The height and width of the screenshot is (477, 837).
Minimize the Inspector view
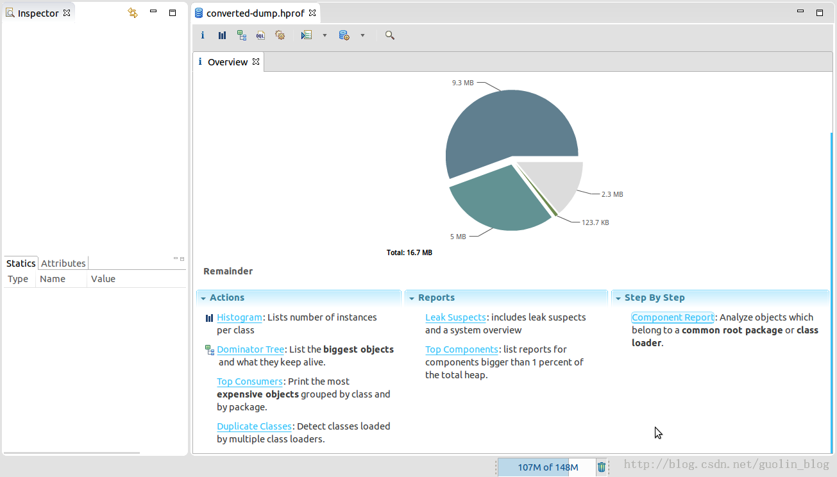pos(153,12)
